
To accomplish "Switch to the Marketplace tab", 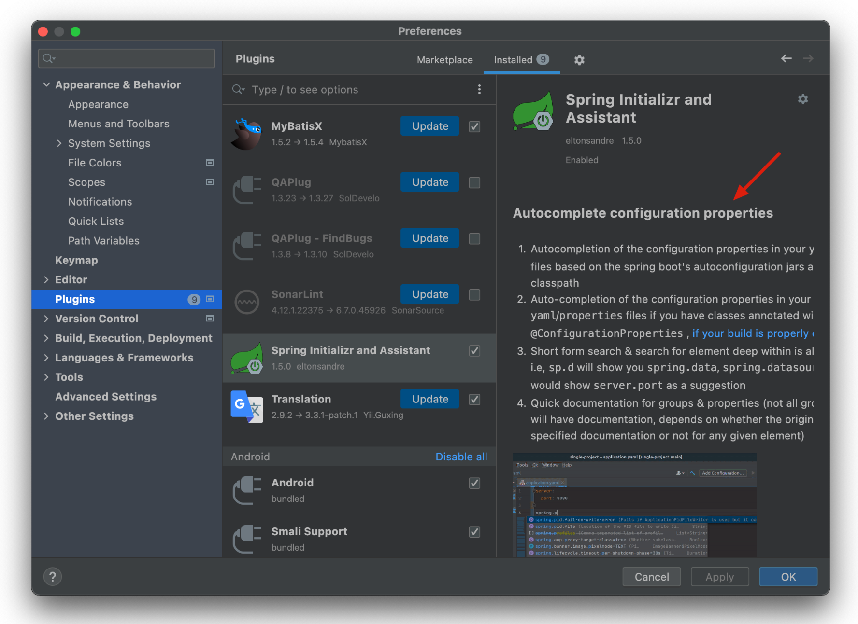I will point(444,60).
